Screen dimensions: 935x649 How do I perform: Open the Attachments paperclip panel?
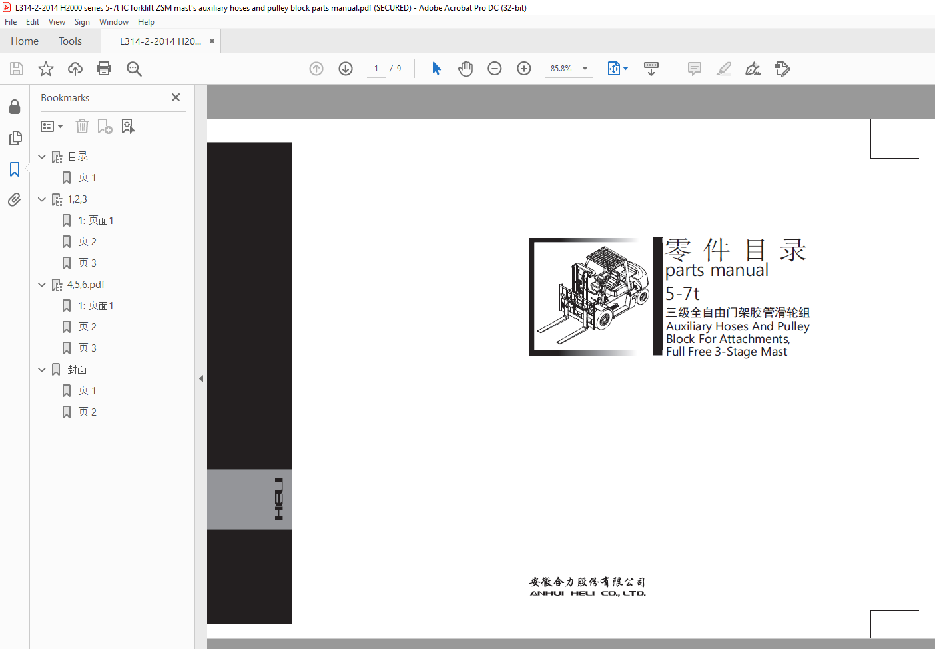pos(15,199)
